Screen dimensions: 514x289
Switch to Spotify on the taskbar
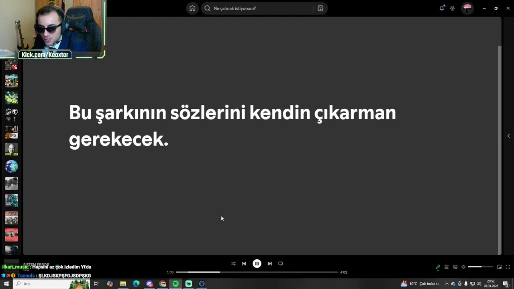point(175,284)
